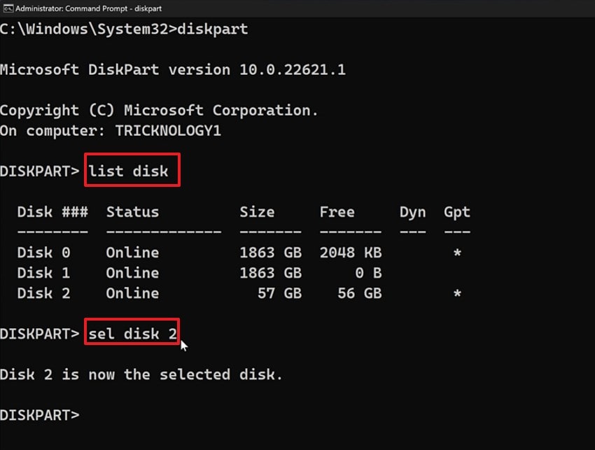Select the Disk 0 entry row
This screenshot has width=595, height=450.
point(210,252)
